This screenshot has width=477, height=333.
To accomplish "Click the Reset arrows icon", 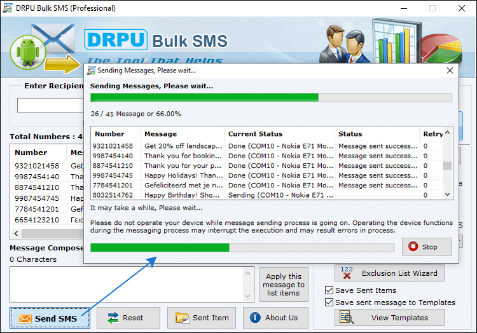I will 113,318.
